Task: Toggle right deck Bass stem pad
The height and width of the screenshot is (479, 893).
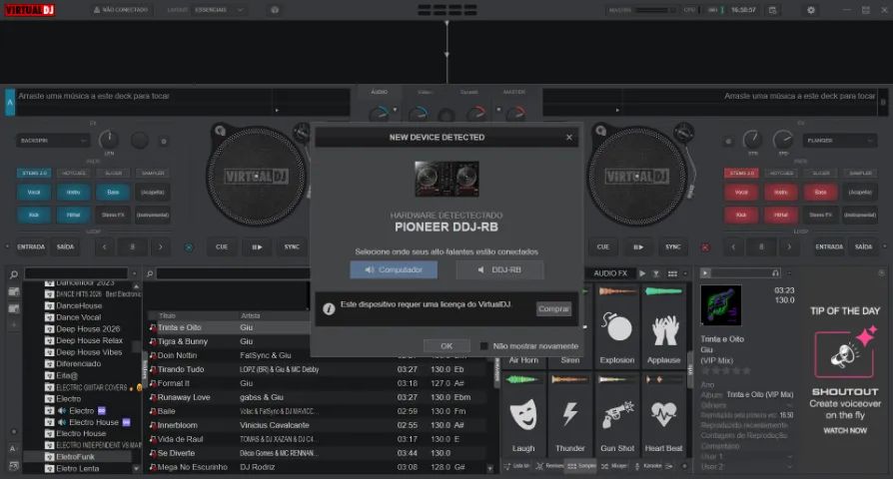Action: 821,193
